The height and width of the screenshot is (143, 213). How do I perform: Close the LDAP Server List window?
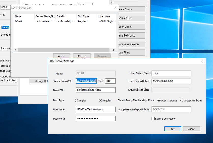pos(115,8)
